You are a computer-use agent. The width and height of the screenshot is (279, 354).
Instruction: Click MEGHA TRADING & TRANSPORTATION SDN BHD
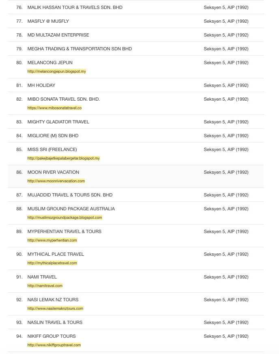[79, 49]
